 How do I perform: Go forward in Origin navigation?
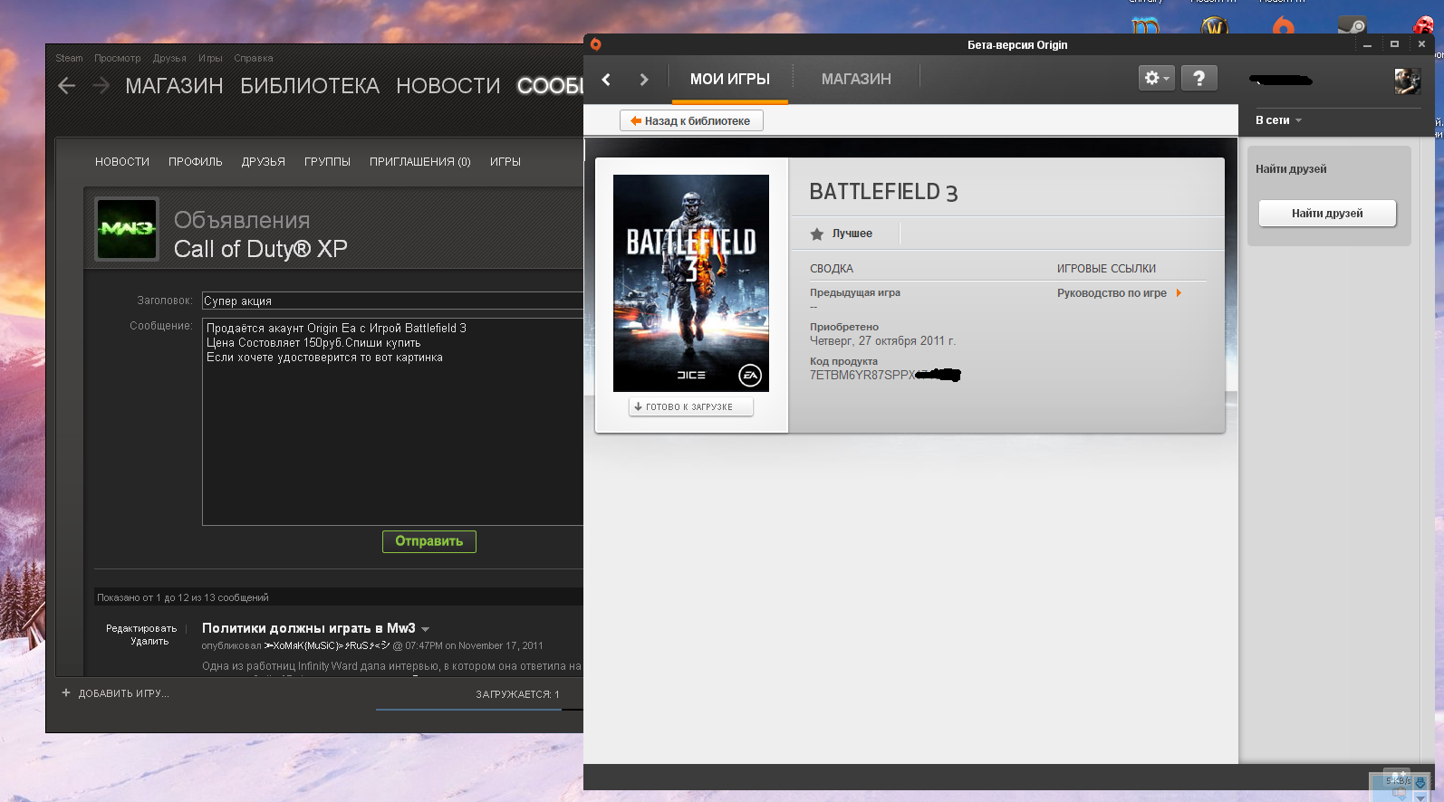click(x=644, y=80)
